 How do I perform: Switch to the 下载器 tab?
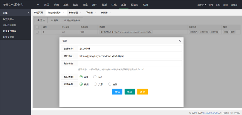(x=89, y=13)
